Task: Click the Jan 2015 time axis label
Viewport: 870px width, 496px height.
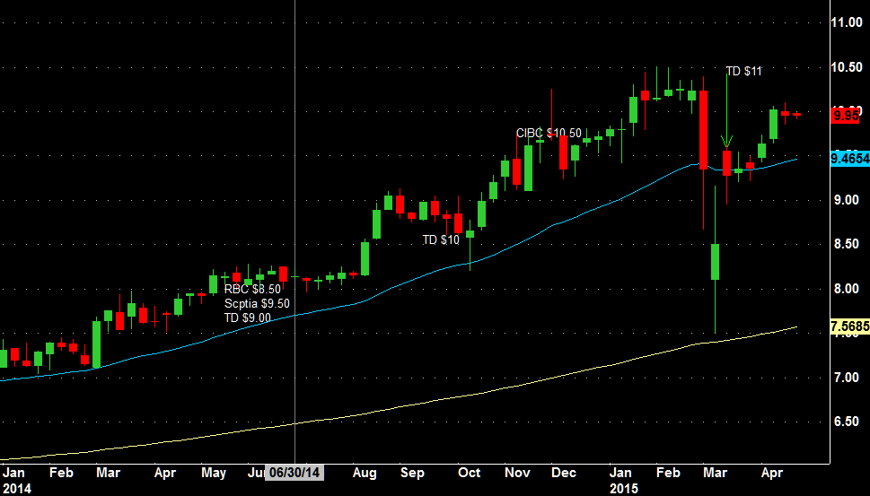Action: [621, 473]
